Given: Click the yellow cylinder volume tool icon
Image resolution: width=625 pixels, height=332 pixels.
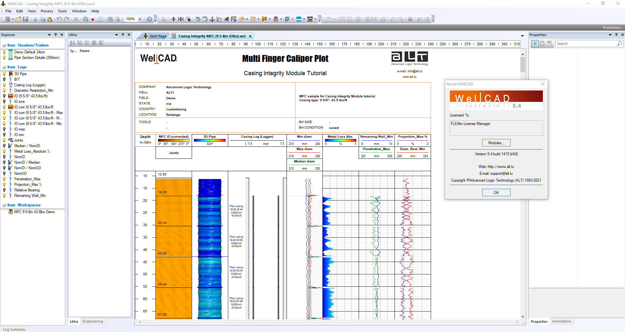Looking at the screenshot, I should 242,19.
